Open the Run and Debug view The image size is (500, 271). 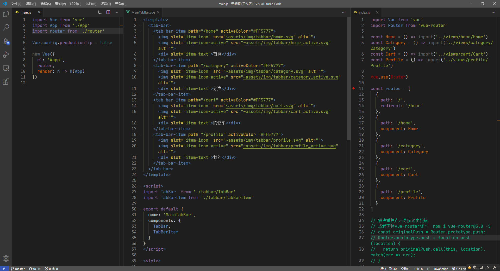(6, 55)
